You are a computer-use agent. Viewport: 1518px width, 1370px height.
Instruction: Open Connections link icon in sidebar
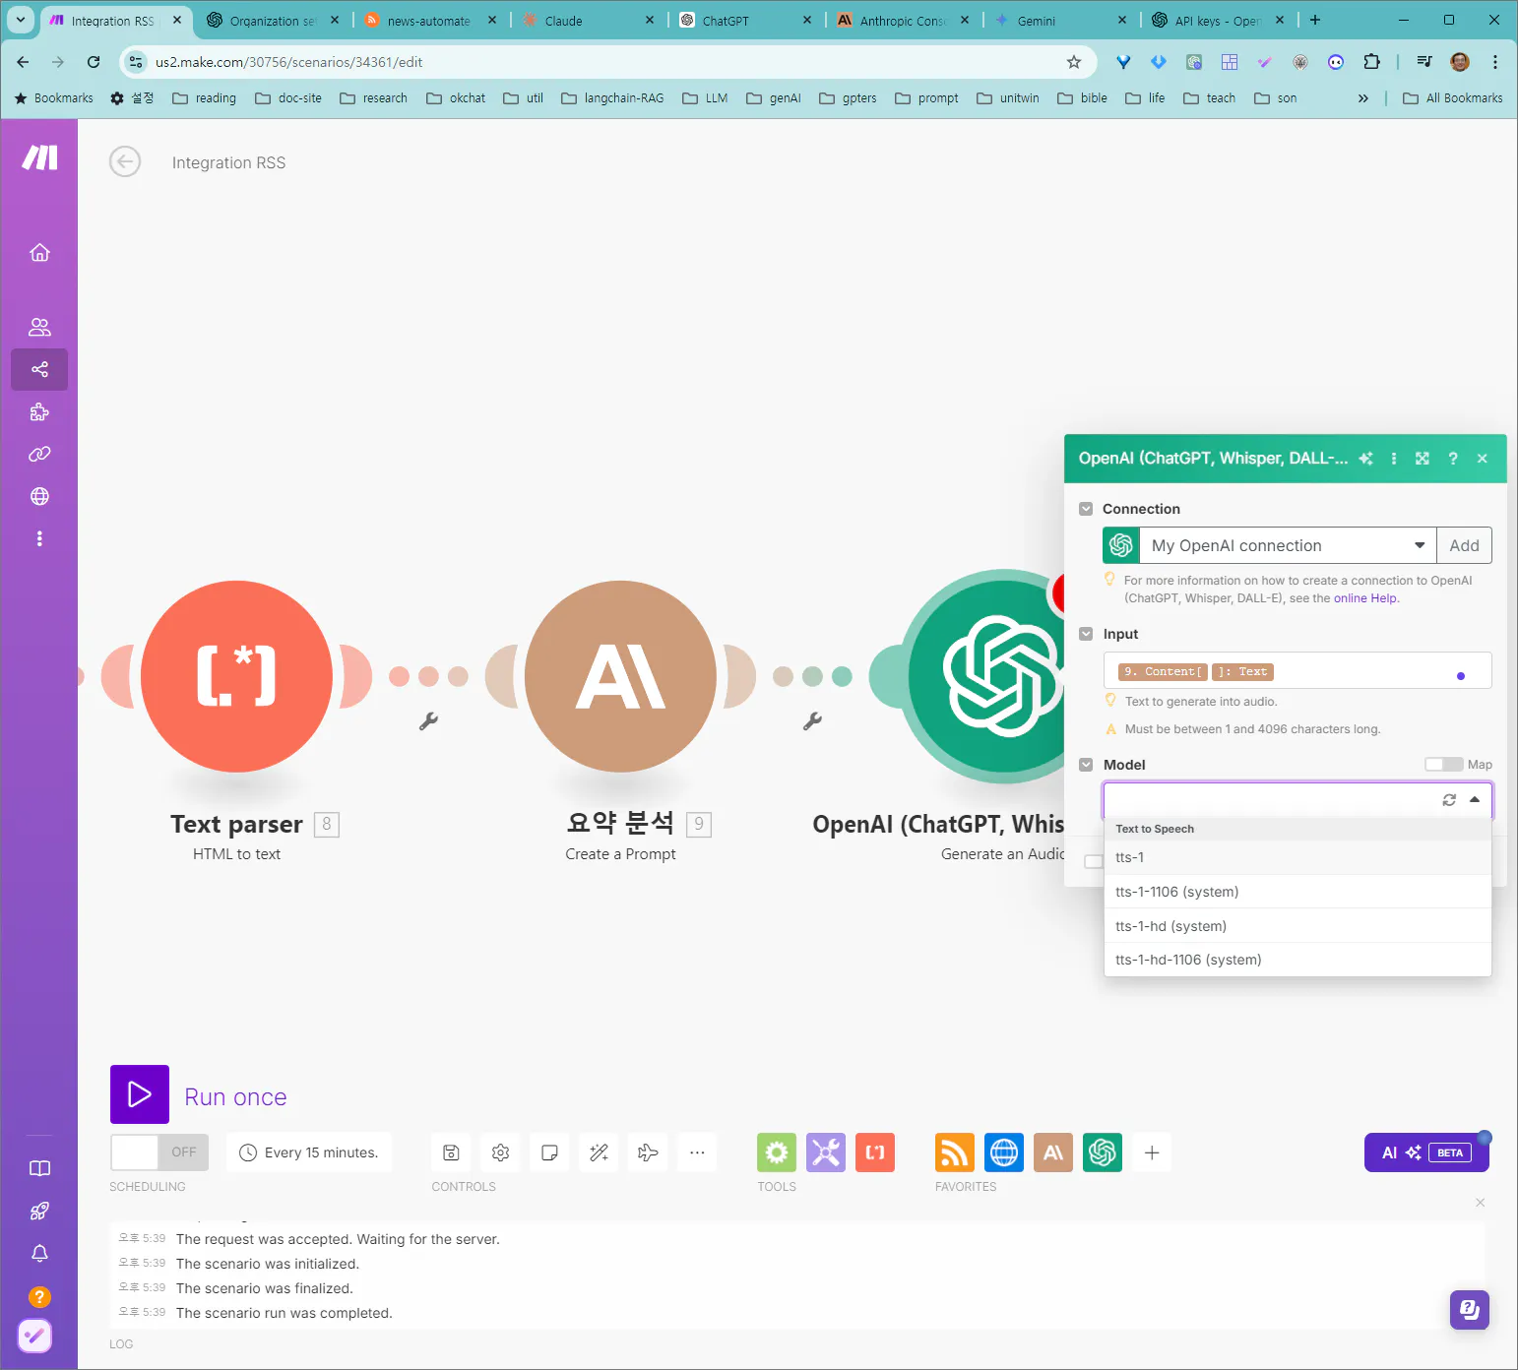click(39, 454)
